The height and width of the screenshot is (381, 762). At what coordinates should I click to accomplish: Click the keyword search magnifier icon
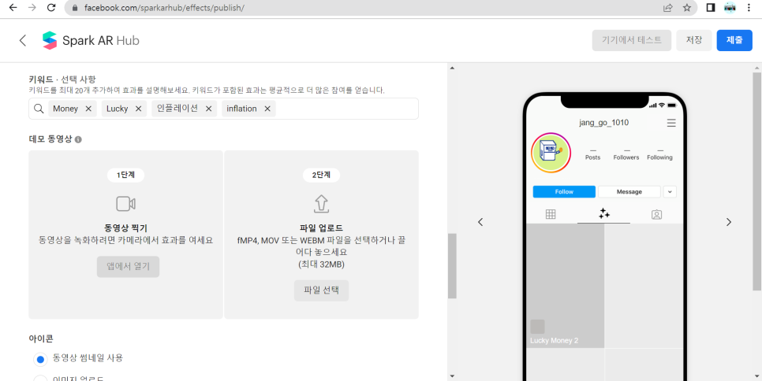(39, 109)
